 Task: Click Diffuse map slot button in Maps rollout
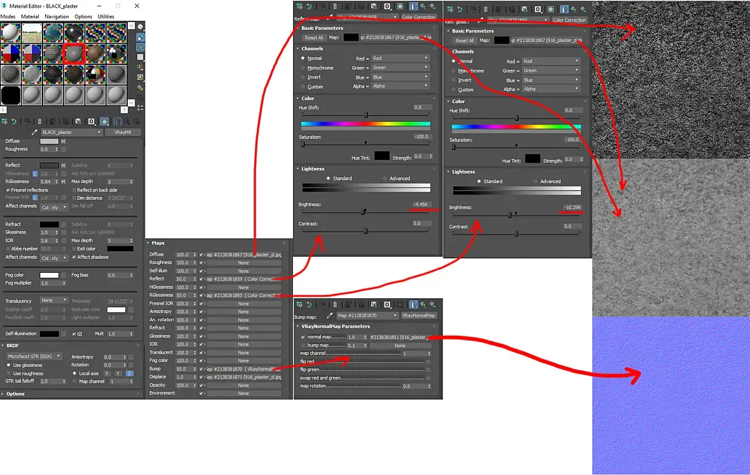243,254
